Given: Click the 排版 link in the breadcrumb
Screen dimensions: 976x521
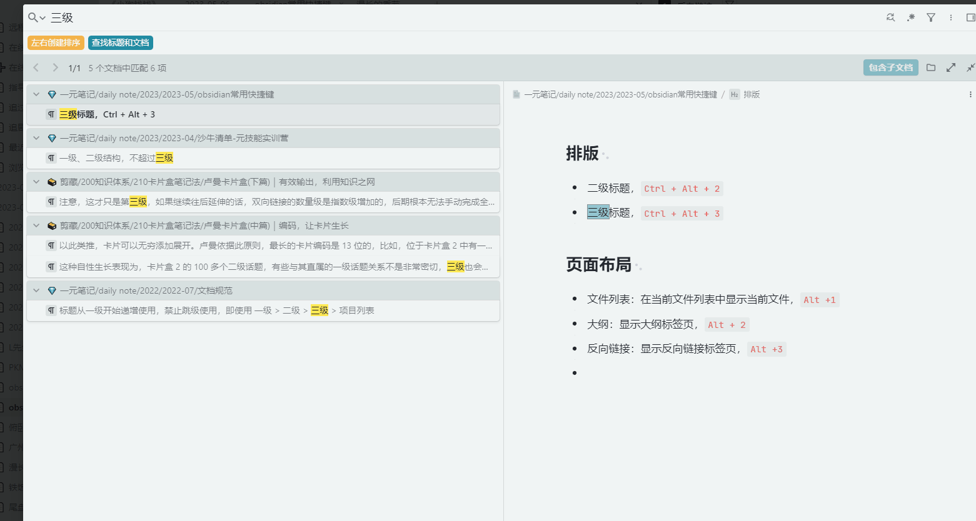Looking at the screenshot, I should (751, 94).
